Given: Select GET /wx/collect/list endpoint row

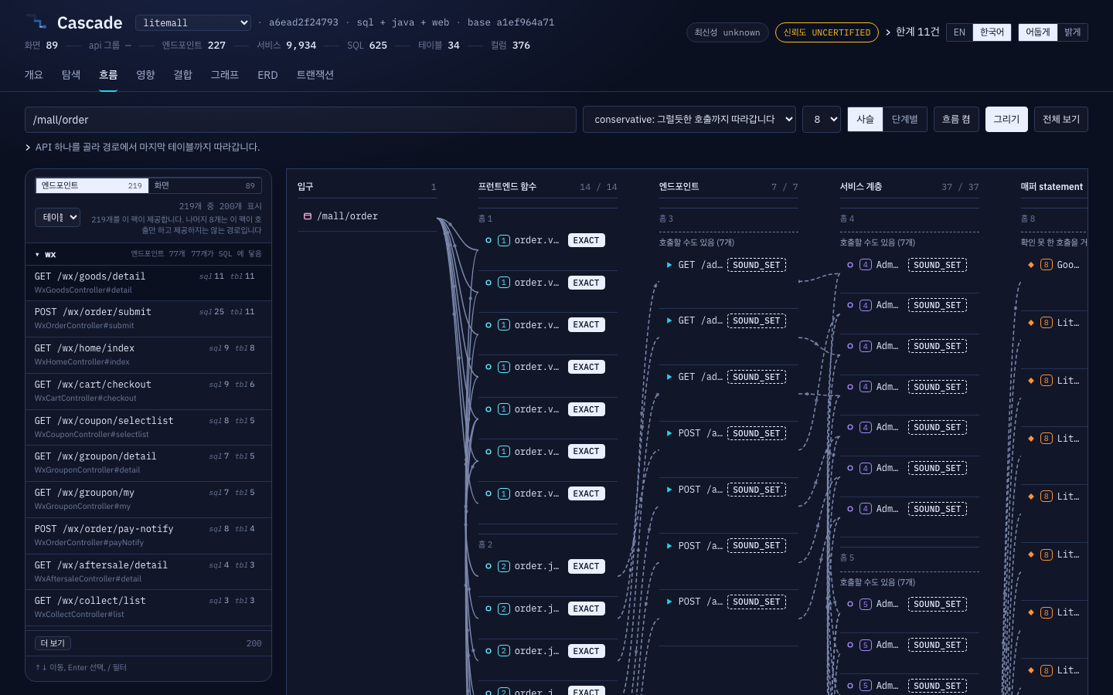Looking at the screenshot, I should click(x=148, y=607).
